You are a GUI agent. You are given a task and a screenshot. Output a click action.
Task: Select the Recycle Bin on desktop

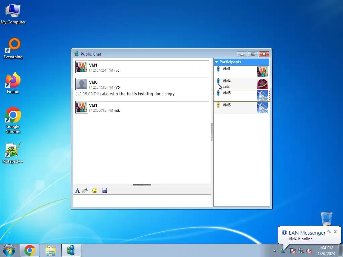point(326,219)
